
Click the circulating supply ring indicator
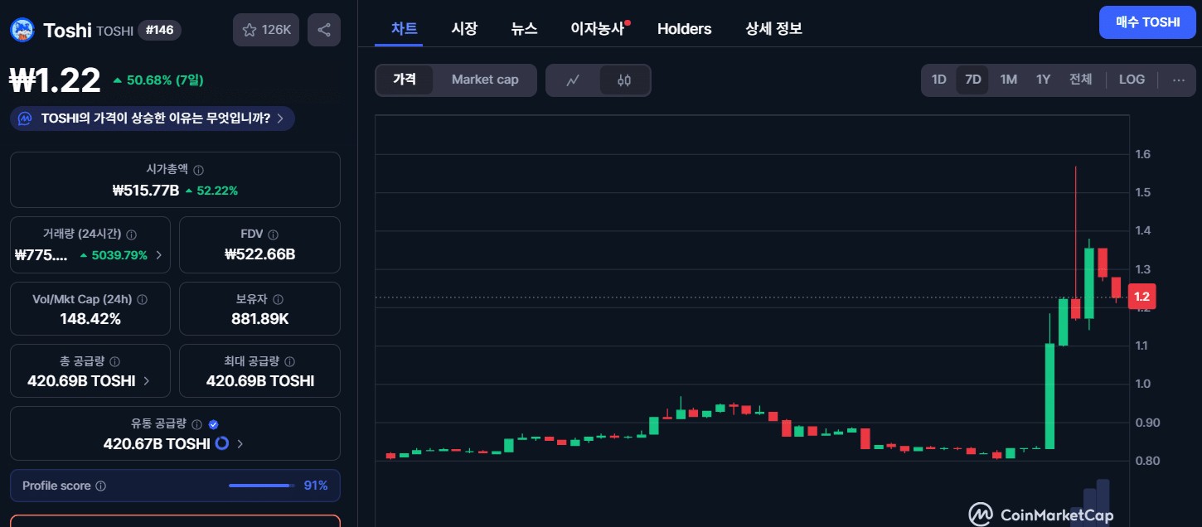(221, 443)
